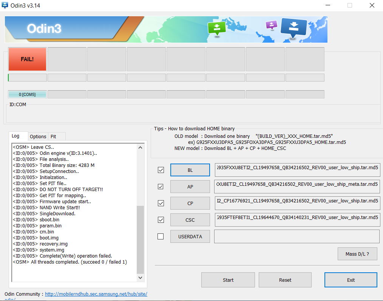Screen dimensions: 383x301
Task: Enable the USERDATA checkbox
Action: pos(161,236)
